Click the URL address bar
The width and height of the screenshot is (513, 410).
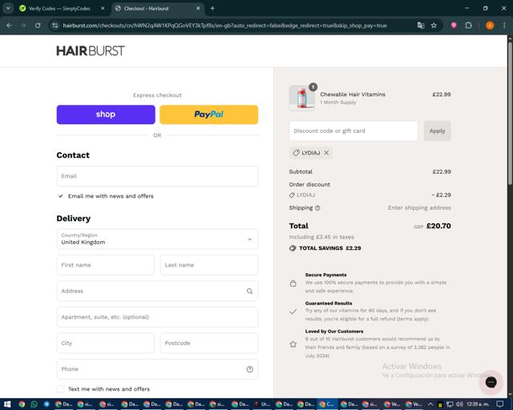224,26
